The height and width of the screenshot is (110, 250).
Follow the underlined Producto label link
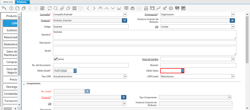[x=45, y=20]
